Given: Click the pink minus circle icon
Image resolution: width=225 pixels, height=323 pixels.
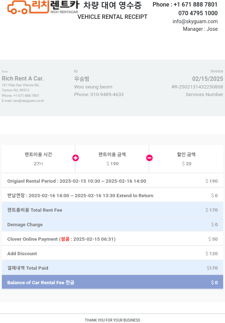Looking at the screenshot, I should pos(149,158).
